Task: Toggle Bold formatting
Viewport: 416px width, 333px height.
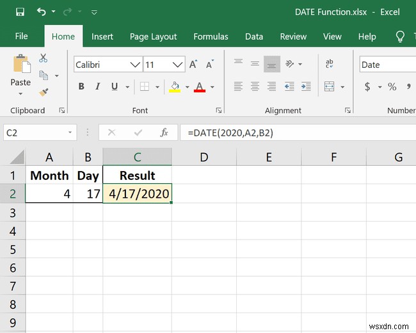Action: pyautogui.click(x=81, y=86)
